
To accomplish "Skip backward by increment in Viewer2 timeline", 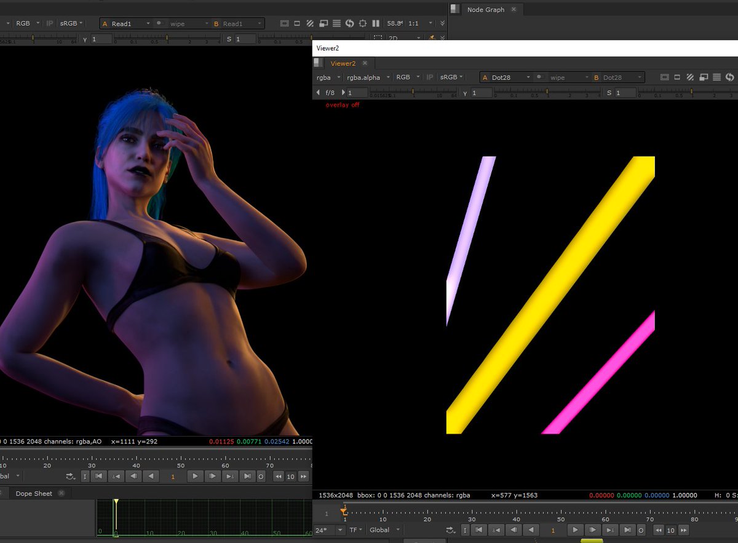I will (x=659, y=530).
